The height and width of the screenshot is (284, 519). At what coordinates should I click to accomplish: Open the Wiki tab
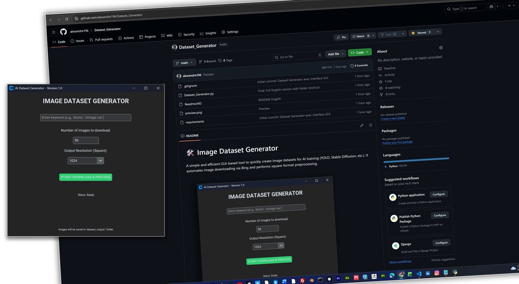167,35
